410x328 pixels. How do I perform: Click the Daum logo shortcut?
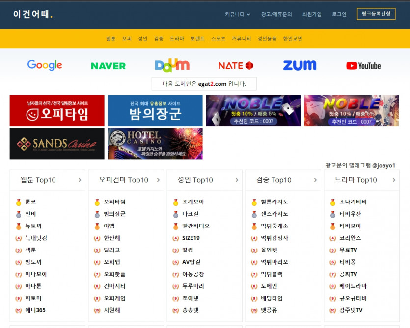[x=172, y=65]
